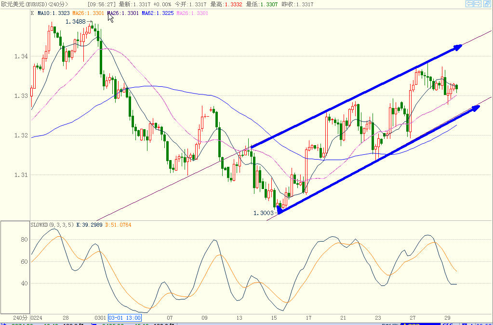Click the 0224 date on time axis
Screen dimensions: 493x325
click(37, 317)
